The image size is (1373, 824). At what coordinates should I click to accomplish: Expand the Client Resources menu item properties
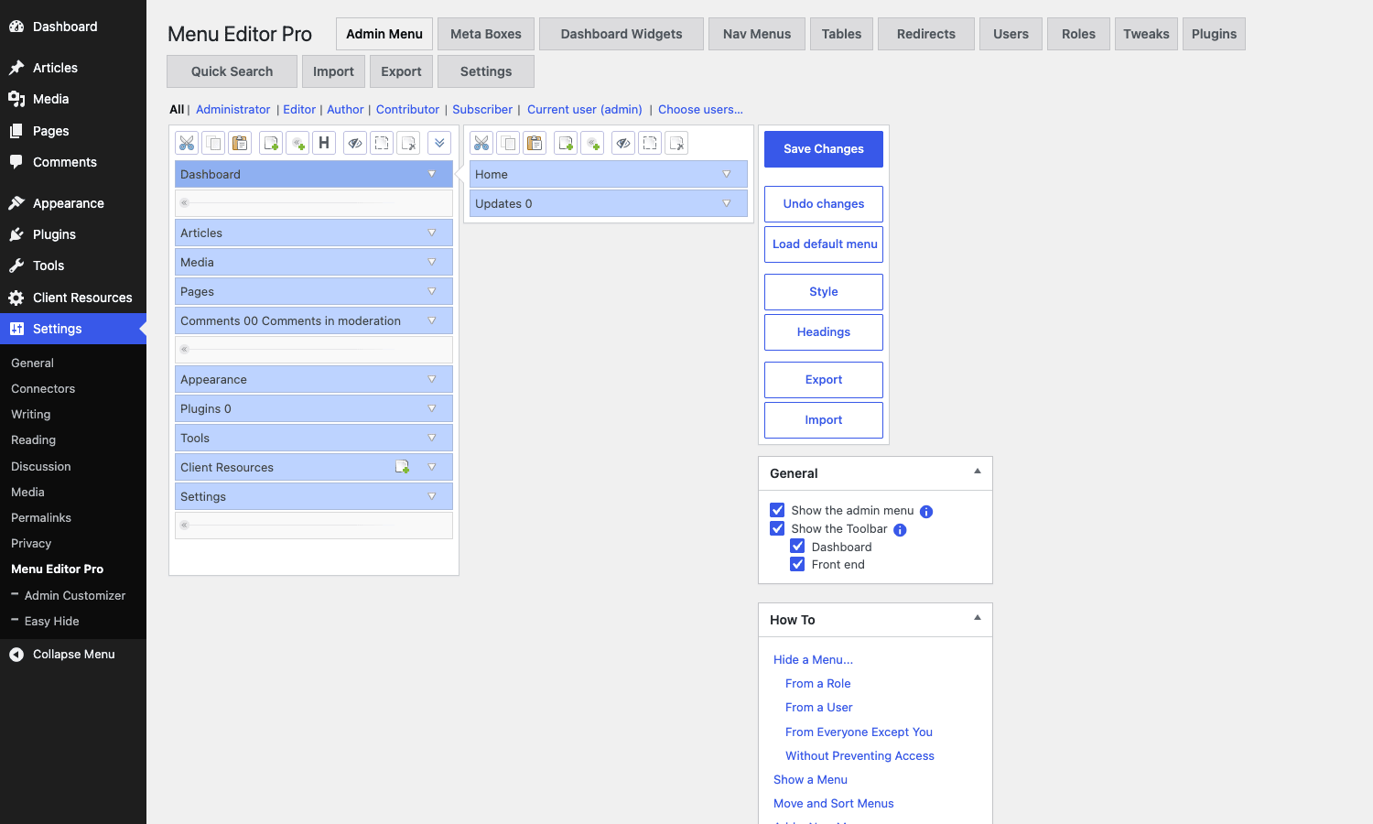click(432, 467)
